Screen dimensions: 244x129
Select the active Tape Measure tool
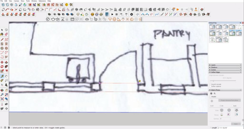[x=2, y=76]
